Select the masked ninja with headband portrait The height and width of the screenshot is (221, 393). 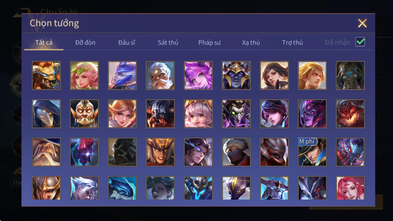pos(236,152)
